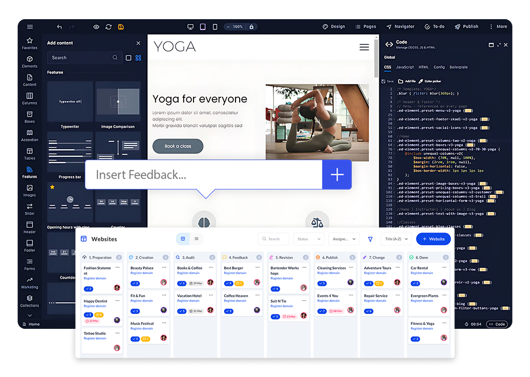This screenshot has height=377, width=530.
Task: Open Forms in the sidebar
Action: [30, 264]
